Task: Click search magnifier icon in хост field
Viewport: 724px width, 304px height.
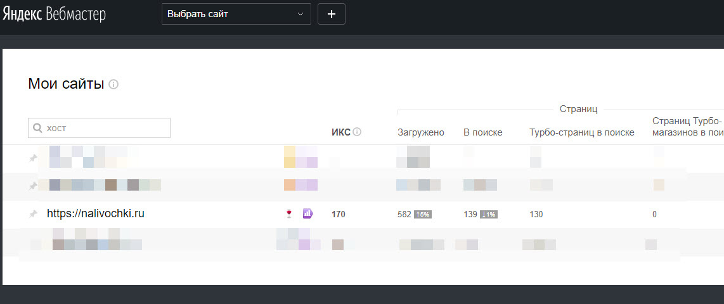Action: (38, 128)
